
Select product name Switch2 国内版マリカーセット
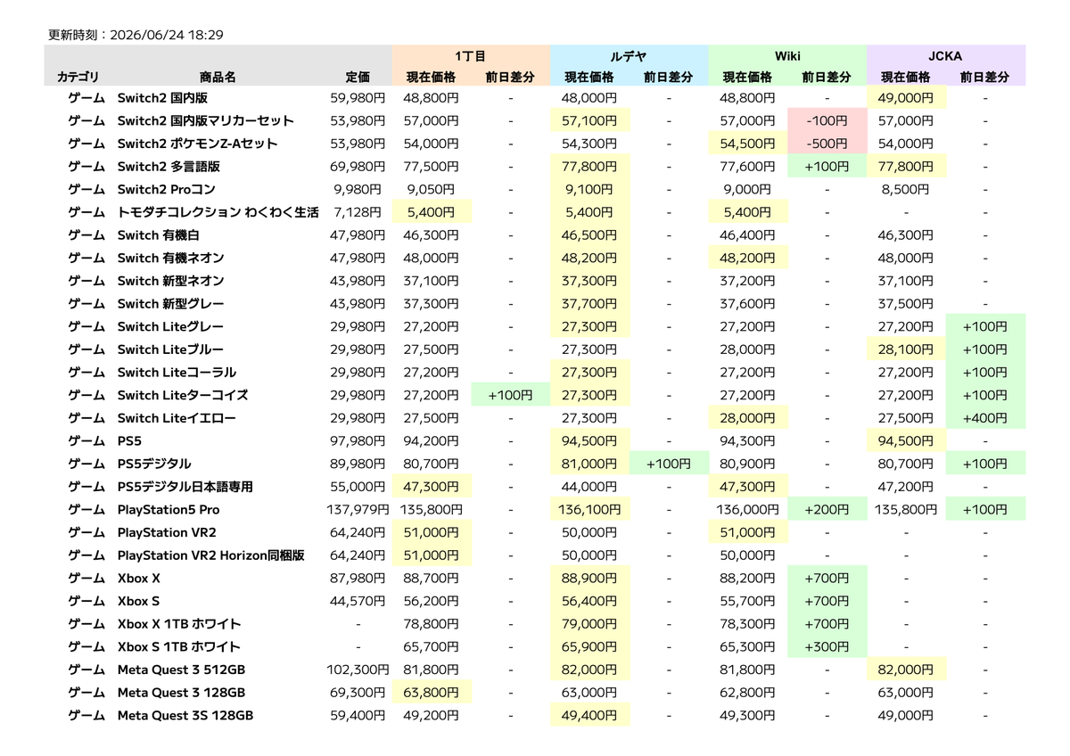206,120
